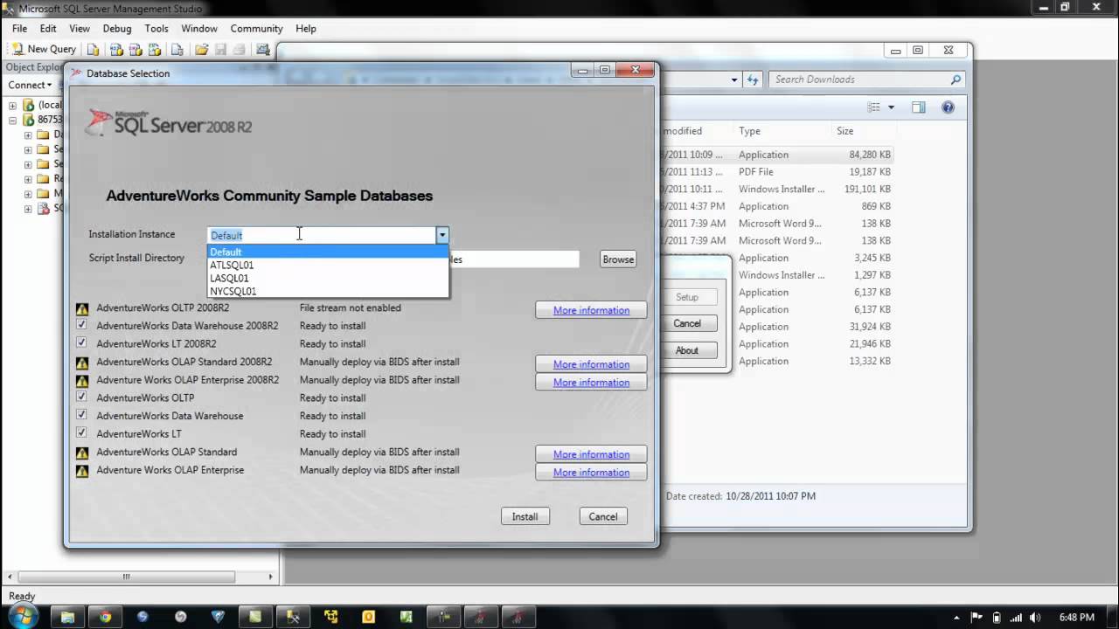Click the volume icon in system tray

click(x=1034, y=617)
